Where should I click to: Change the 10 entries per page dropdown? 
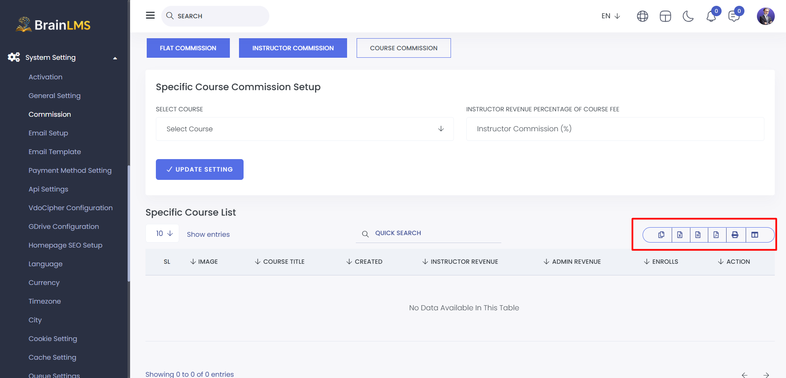pos(163,233)
